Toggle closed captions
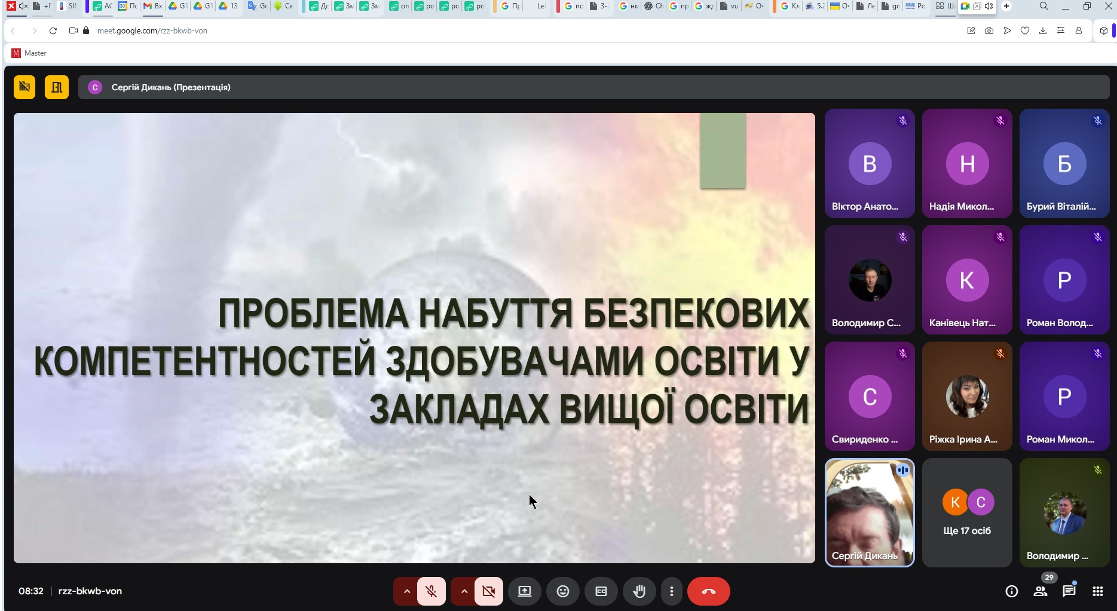The image size is (1117, 611). click(601, 591)
